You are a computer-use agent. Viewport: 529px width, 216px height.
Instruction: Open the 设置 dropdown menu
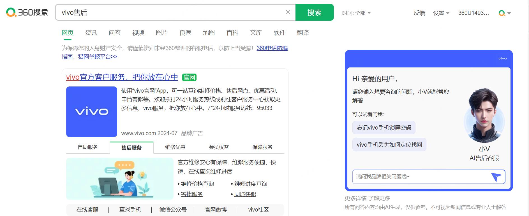[x=441, y=13]
